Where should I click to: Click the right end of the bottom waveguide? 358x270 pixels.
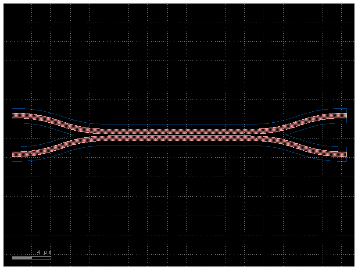[344, 153]
